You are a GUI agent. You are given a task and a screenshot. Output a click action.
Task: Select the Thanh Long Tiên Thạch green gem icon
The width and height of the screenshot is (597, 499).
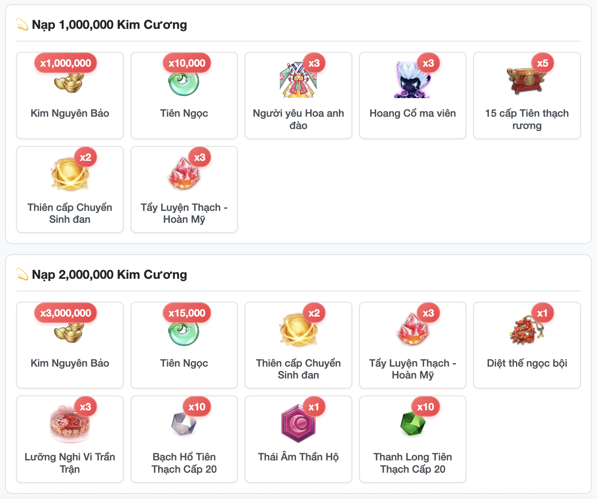[413, 423]
